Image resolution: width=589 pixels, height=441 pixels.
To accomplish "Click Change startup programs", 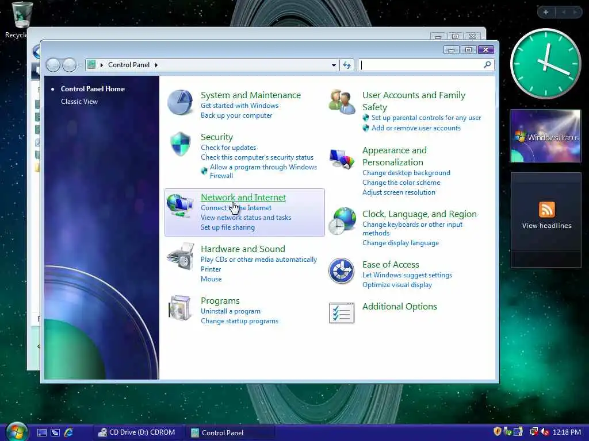I will (x=239, y=321).
